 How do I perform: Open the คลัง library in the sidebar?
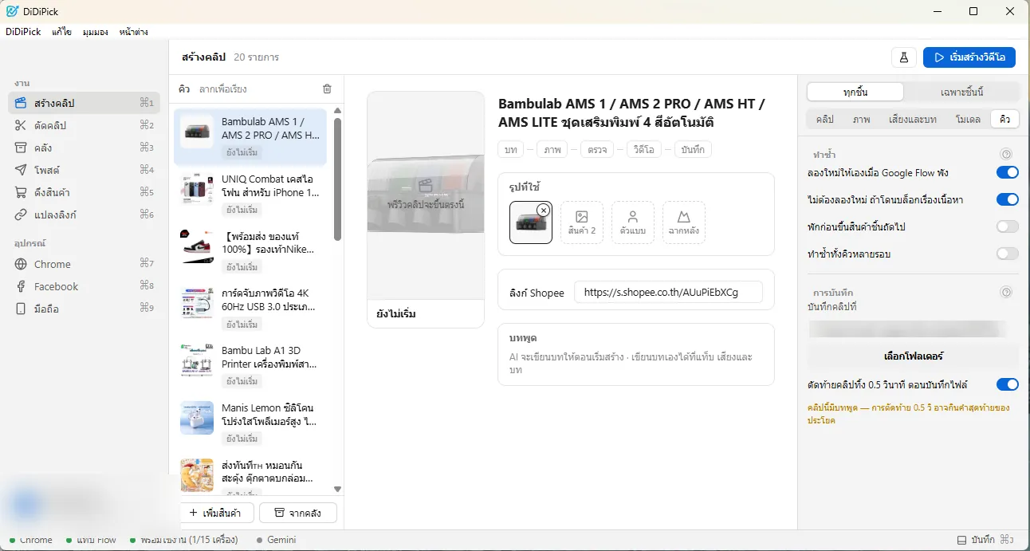(84, 148)
